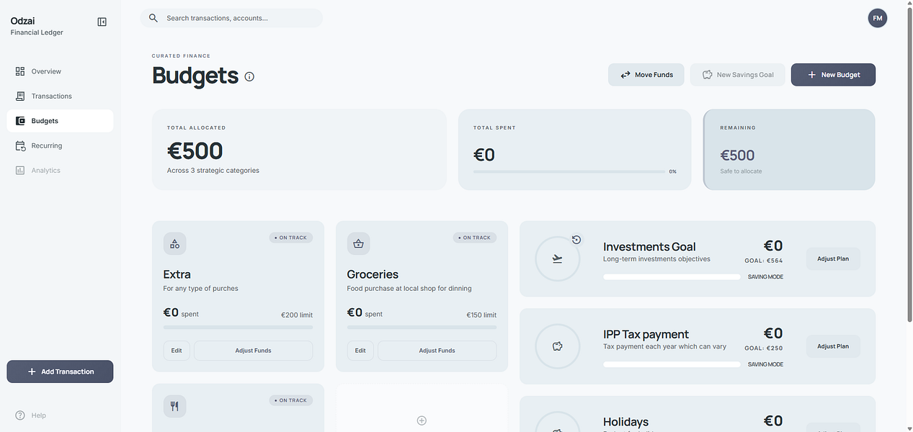Viewport: 913px width, 432px height.
Task: Click the Analytics chart icon
Action: click(x=20, y=171)
